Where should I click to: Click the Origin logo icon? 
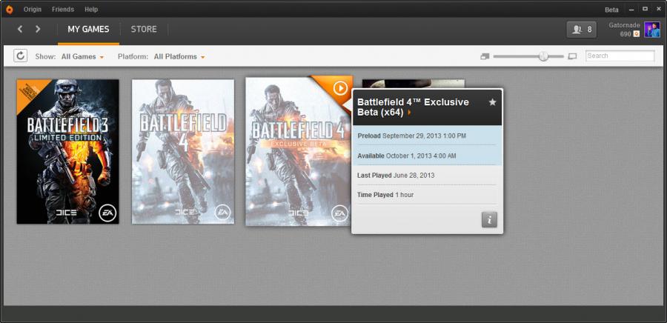(x=9, y=9)
